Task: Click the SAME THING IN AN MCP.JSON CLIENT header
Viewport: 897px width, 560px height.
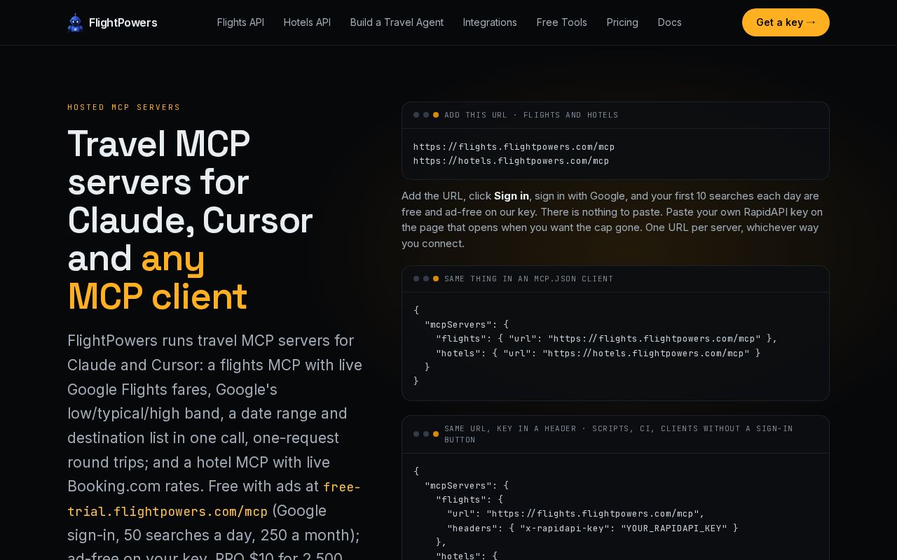Action: tap(615, 279)
